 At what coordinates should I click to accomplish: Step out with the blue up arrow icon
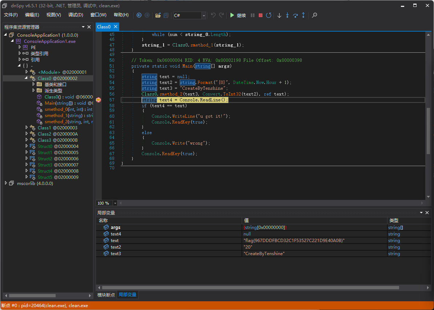[x=304, y=15]
